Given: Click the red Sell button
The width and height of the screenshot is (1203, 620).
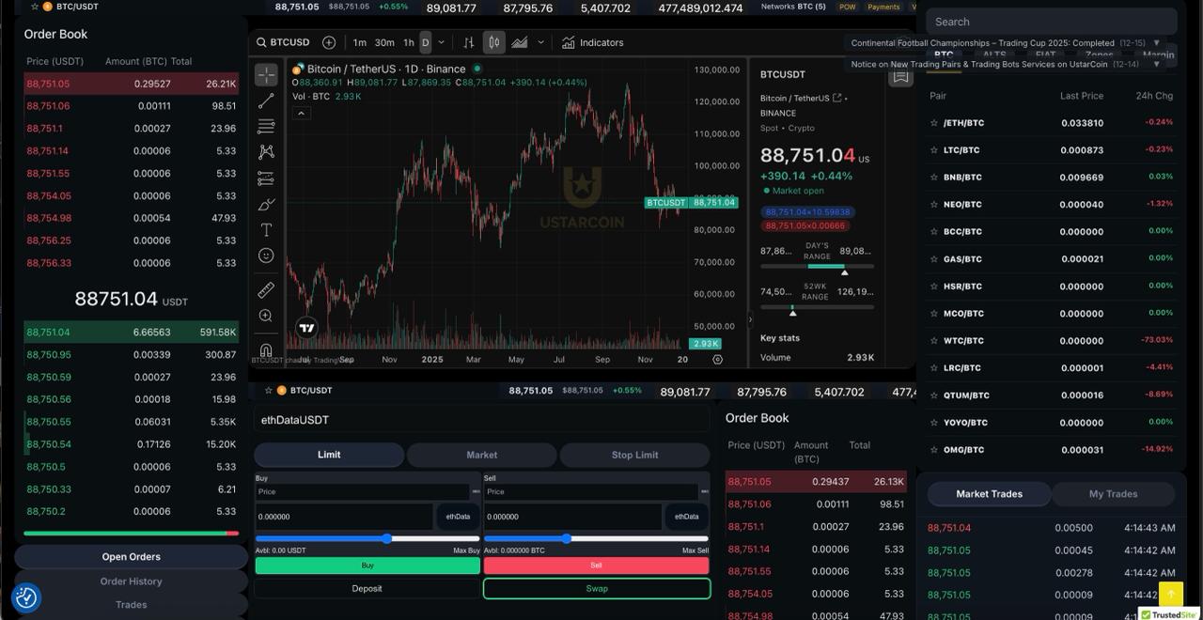Looking at the screenshot, I should tap(596, 566).
